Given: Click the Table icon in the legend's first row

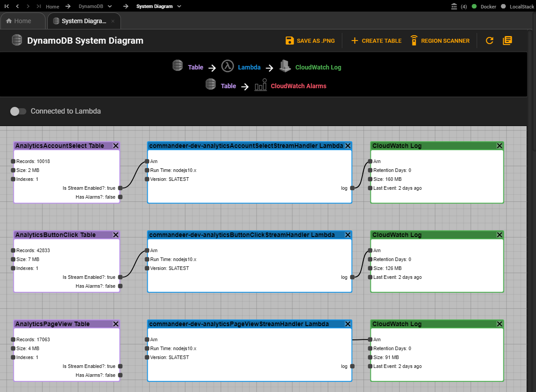Looking at the screenshot, I should point(177,65).
